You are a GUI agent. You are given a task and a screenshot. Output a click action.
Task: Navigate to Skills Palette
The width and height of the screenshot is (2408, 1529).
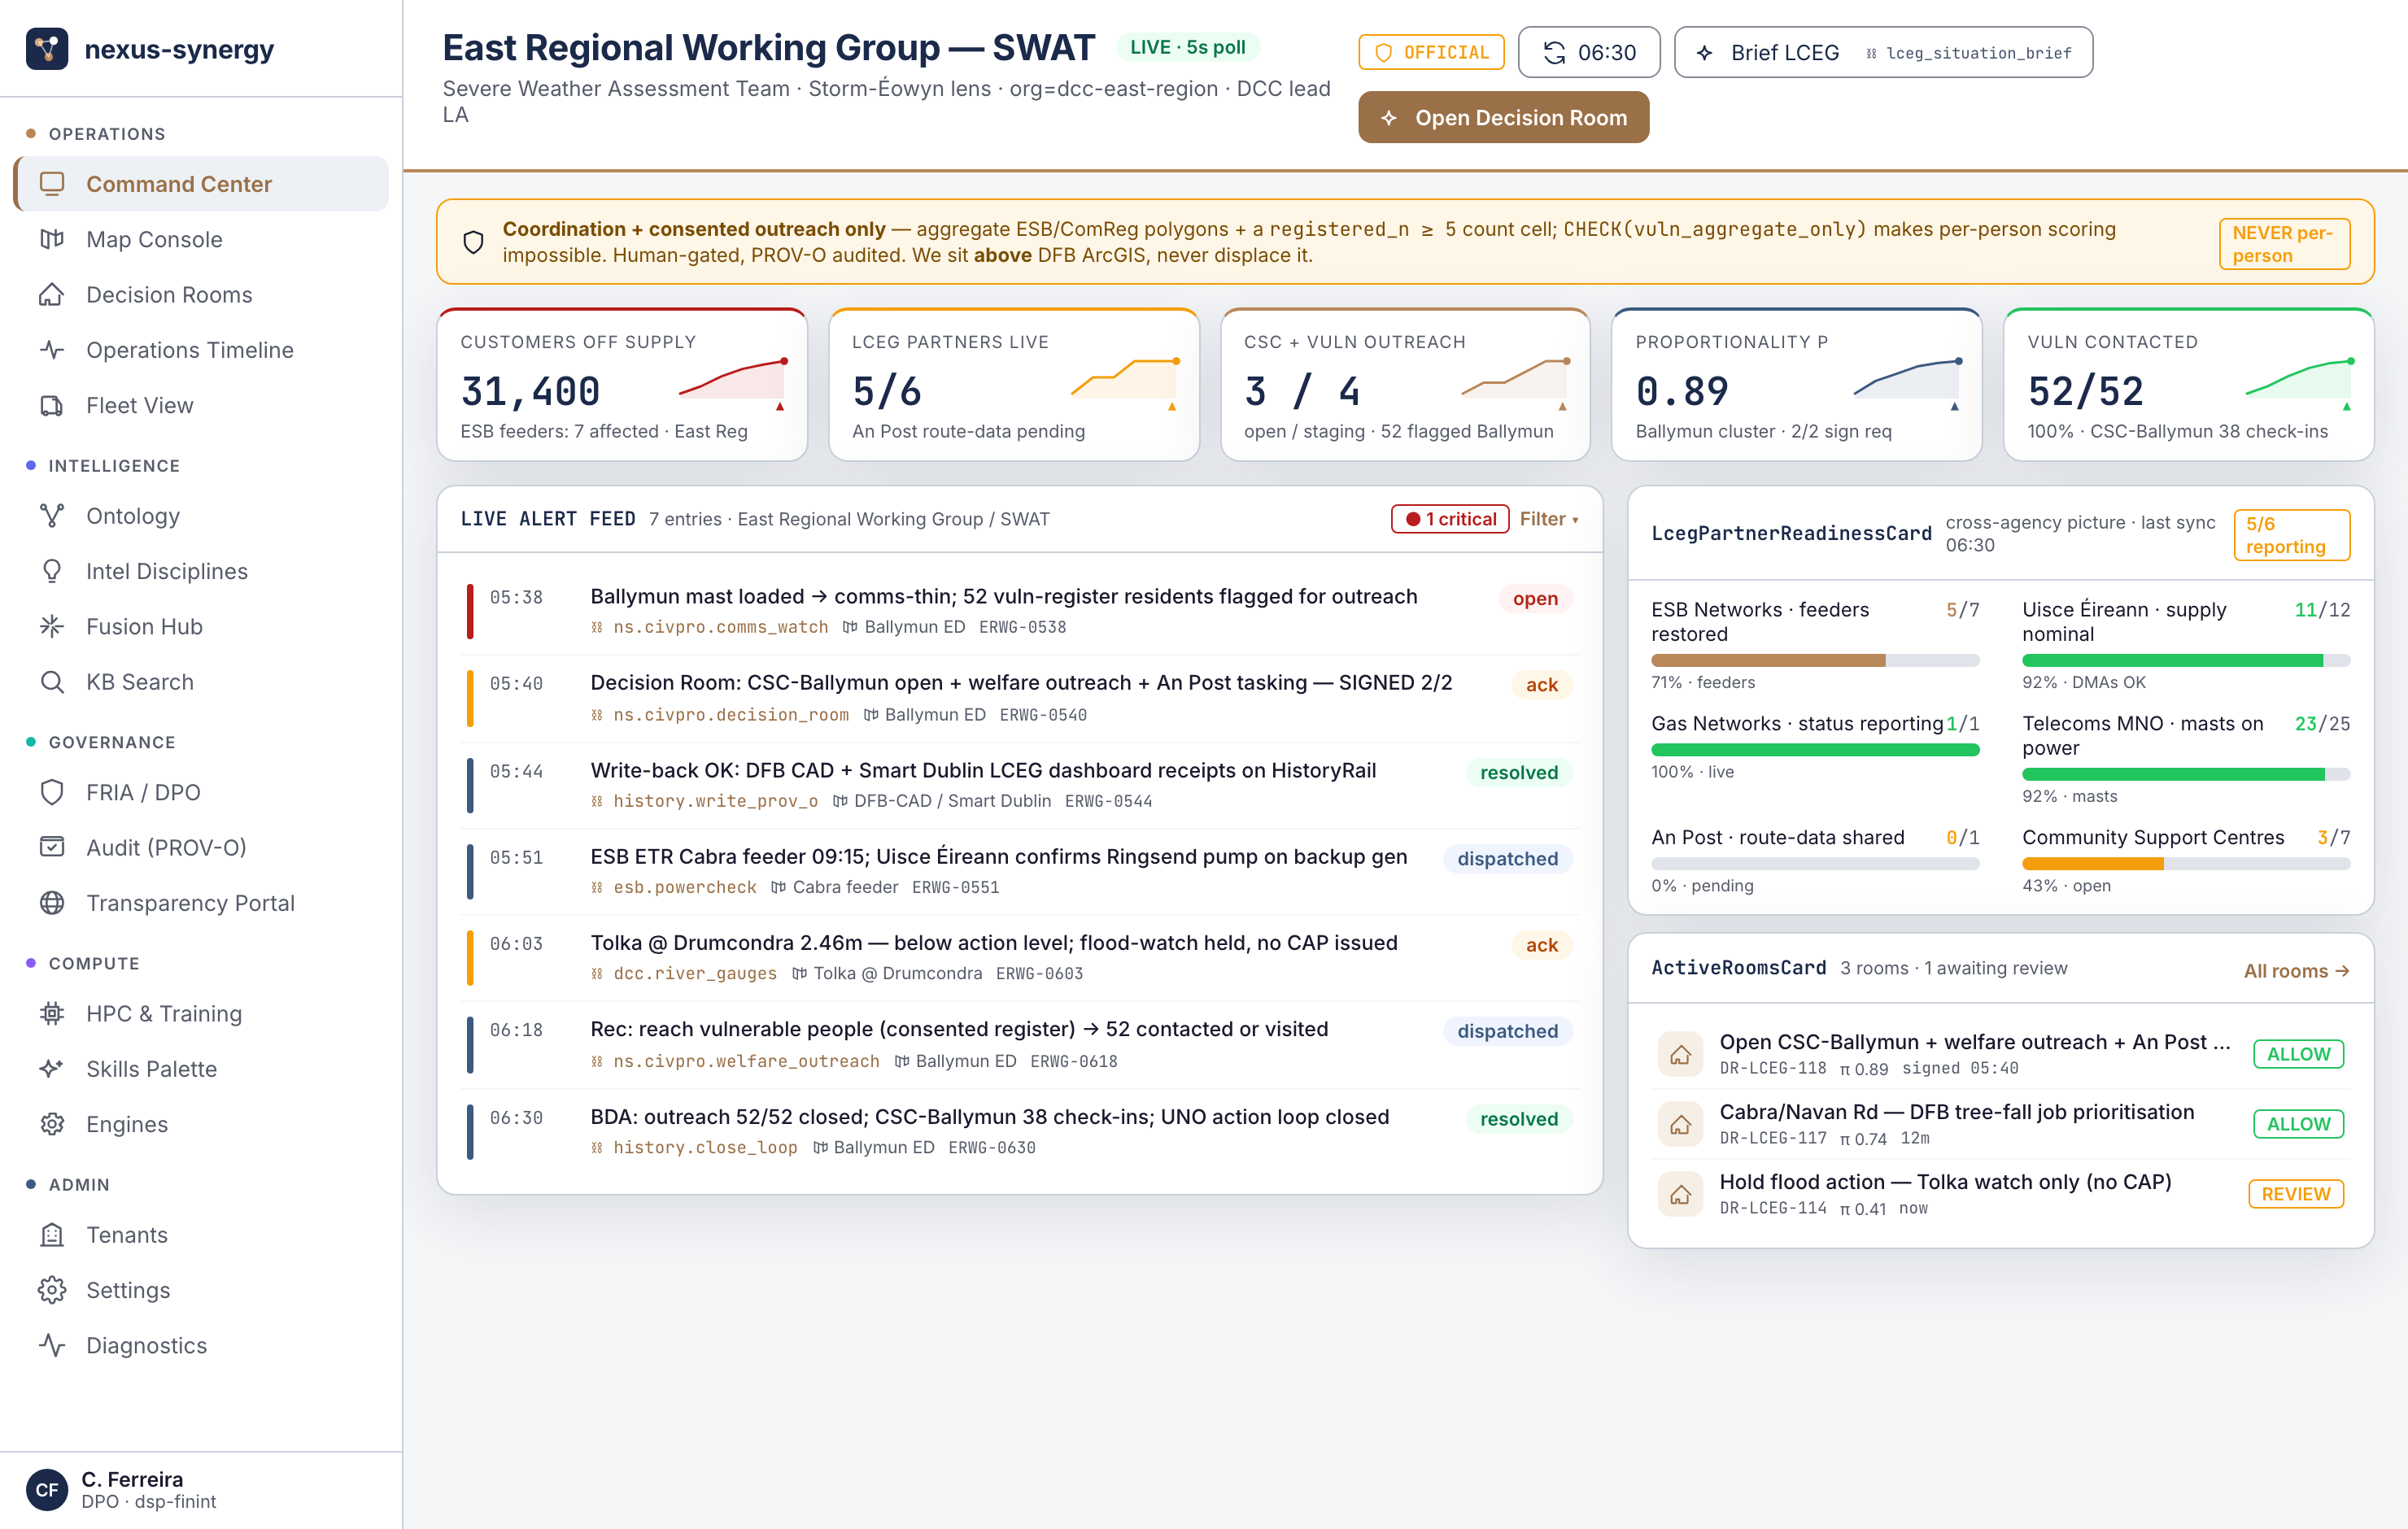(x=201, y=1068)
